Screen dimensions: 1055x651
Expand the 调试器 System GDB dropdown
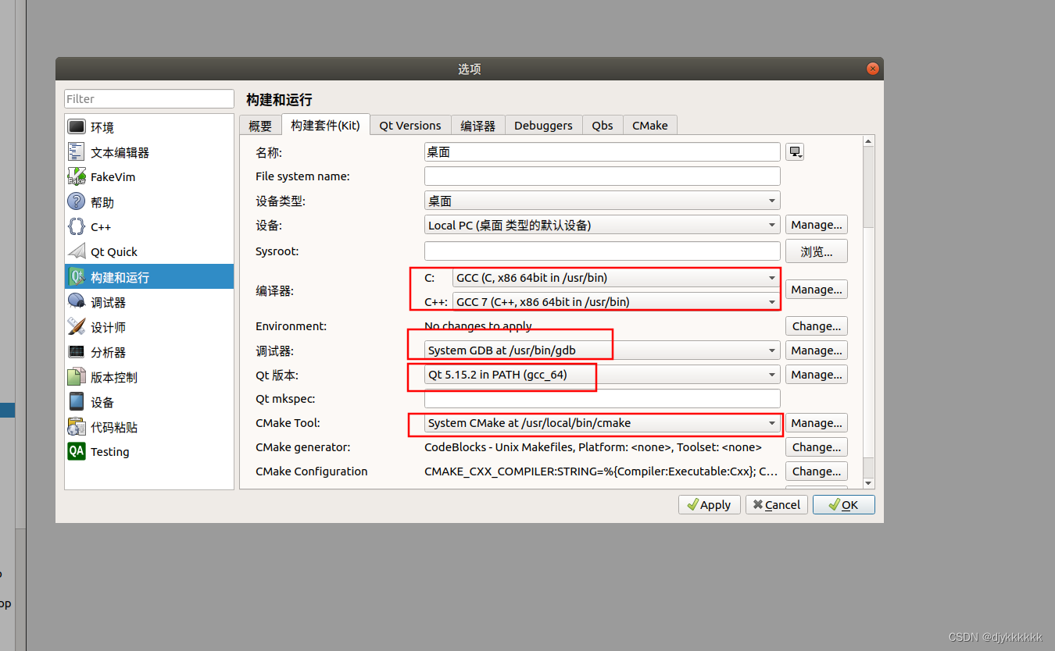pyautogui.click(x=603, y=350)
